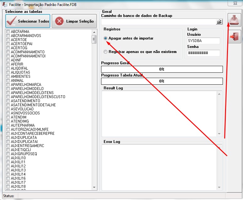
Task: Check the ASNOVOSSOCIOS table checkbox
Action: pos(8,113)
